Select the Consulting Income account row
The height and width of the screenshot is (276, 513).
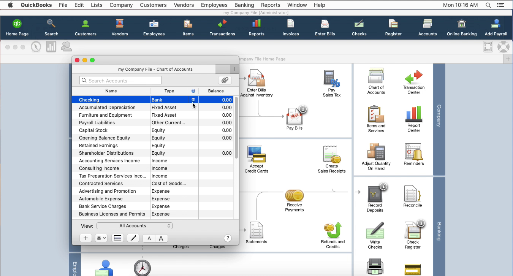click(153, 168)
